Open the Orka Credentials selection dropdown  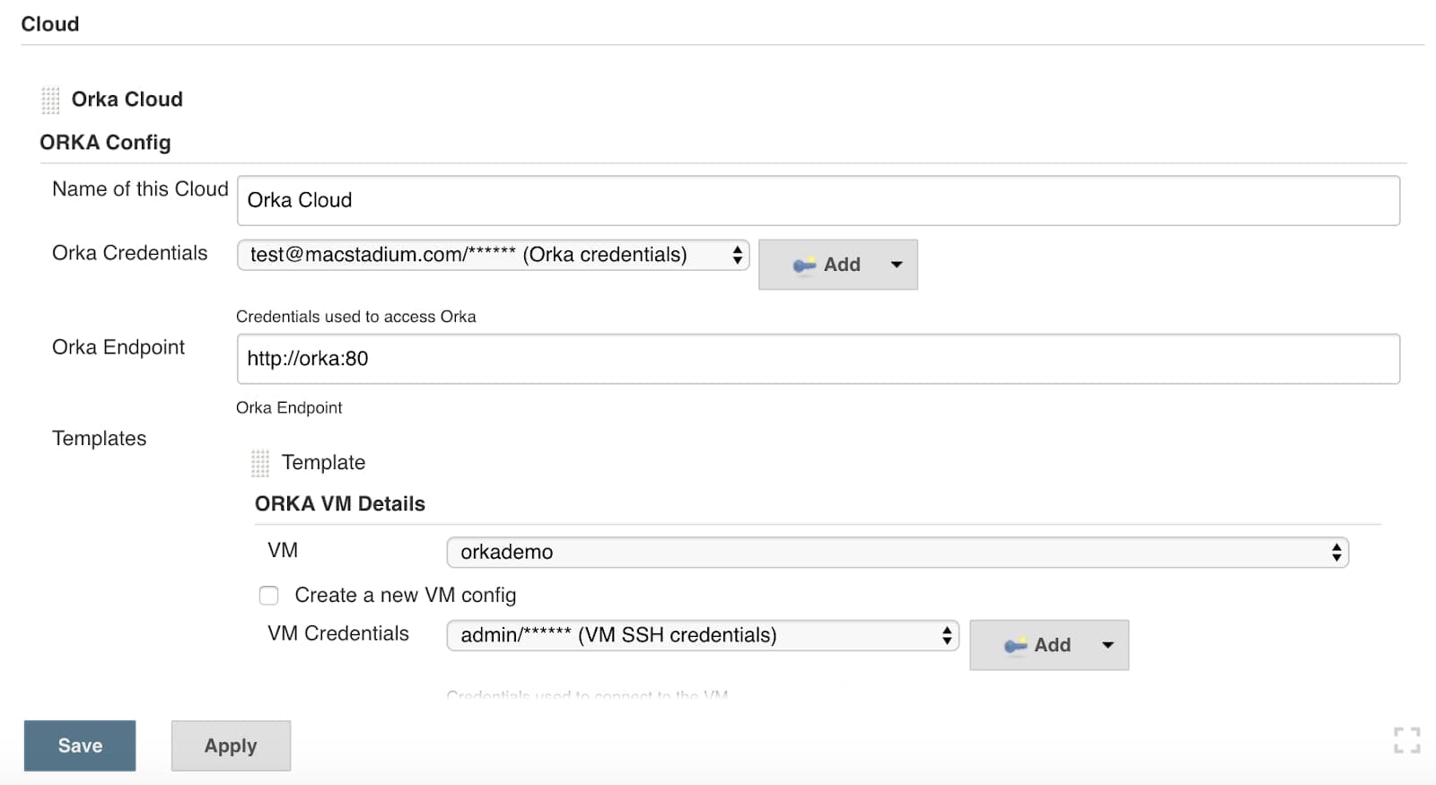tap(492, 255)
